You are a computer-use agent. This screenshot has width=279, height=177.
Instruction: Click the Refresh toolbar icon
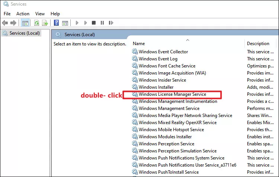click(37, 23)
